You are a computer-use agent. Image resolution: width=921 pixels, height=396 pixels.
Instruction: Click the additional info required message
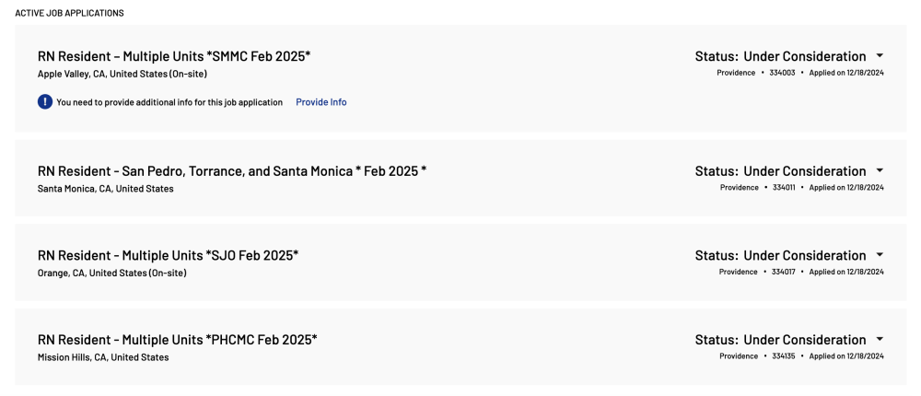tap(169, 102)
